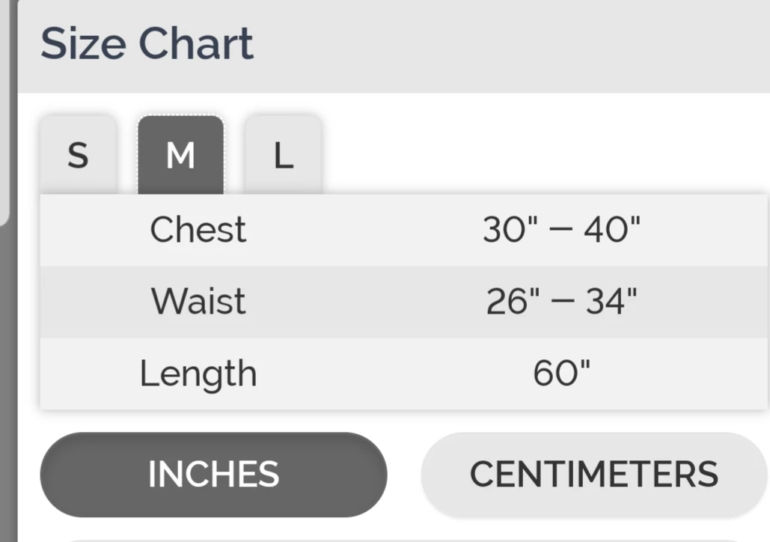This screenshot has height=542, width=770.
Task: Select the M size tab
Action: 180,156
